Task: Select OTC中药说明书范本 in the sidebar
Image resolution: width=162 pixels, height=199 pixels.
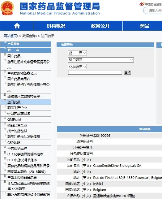Action: (22, 160)
